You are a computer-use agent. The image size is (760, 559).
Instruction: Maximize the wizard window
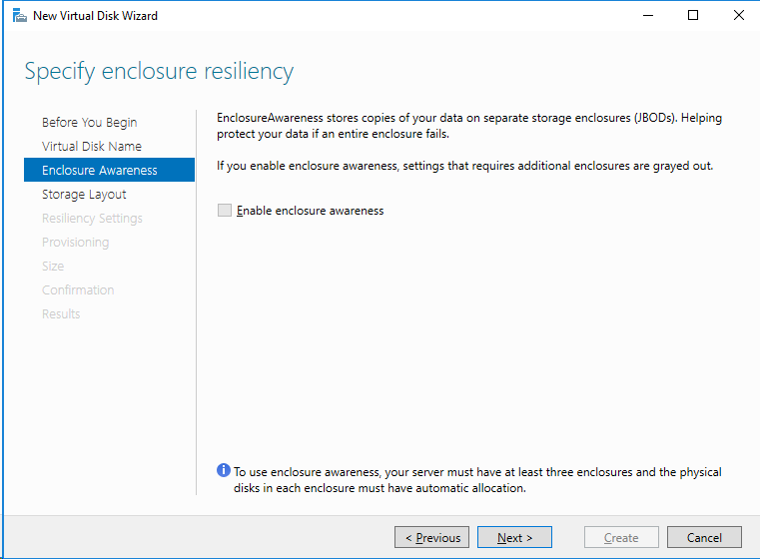pyautogui.click(x=693, y=16)
